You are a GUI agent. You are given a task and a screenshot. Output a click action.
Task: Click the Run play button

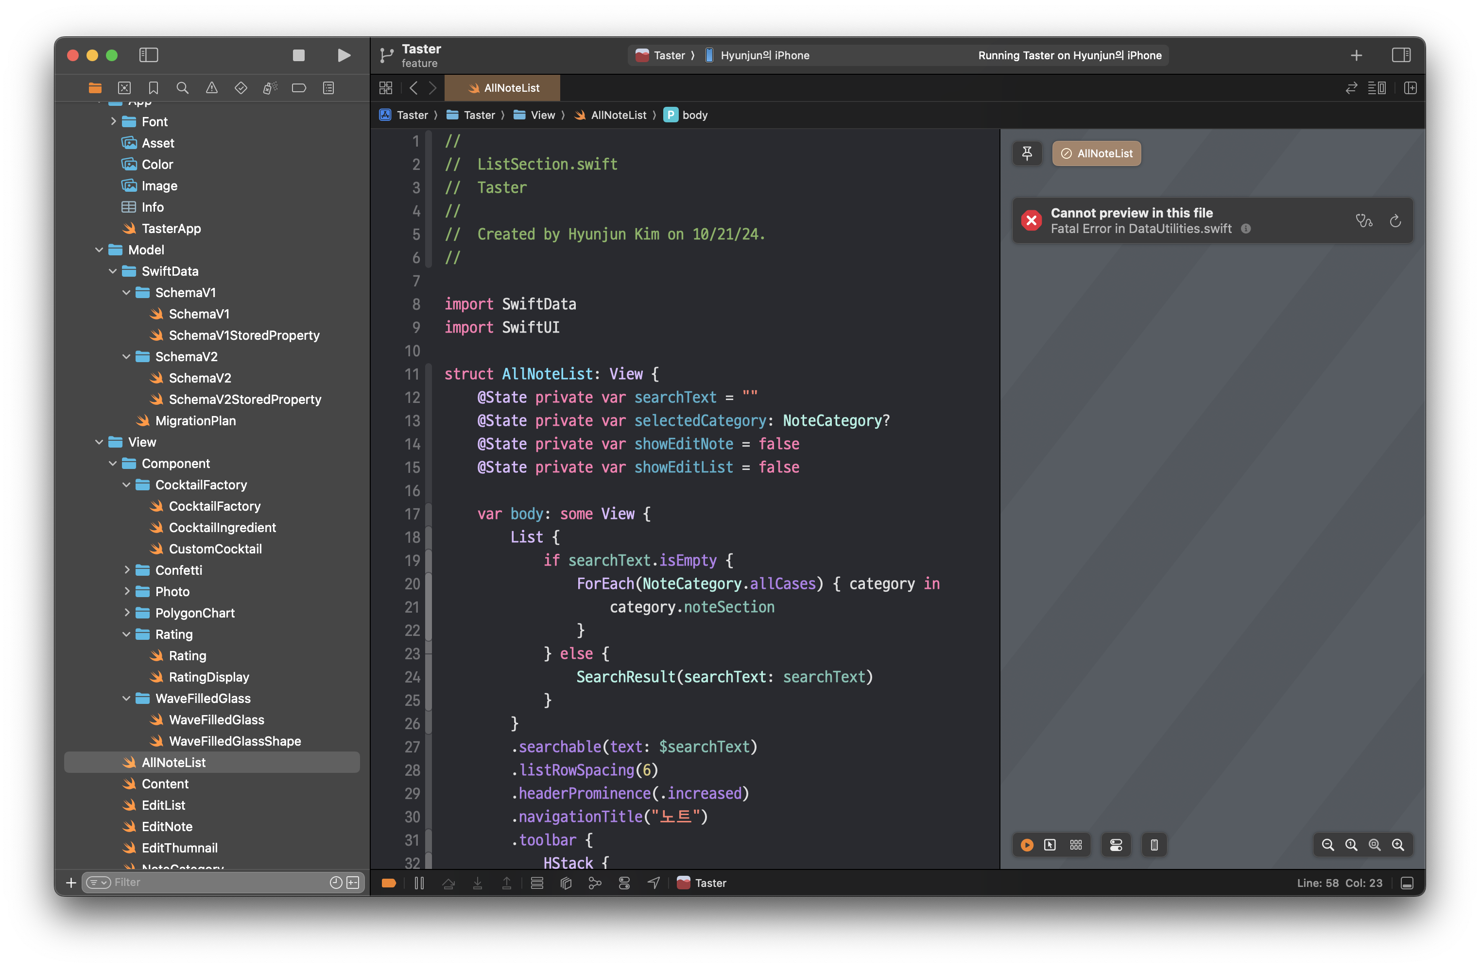click(x=343, y=55)
